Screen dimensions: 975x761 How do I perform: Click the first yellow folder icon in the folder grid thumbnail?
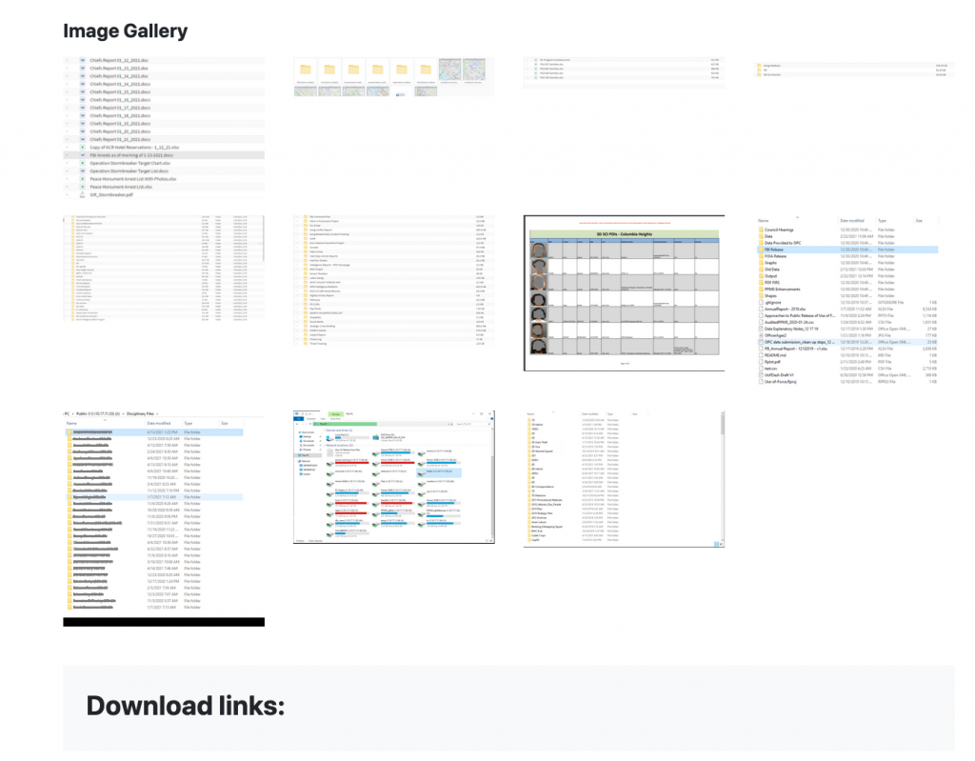click(305, 70)
